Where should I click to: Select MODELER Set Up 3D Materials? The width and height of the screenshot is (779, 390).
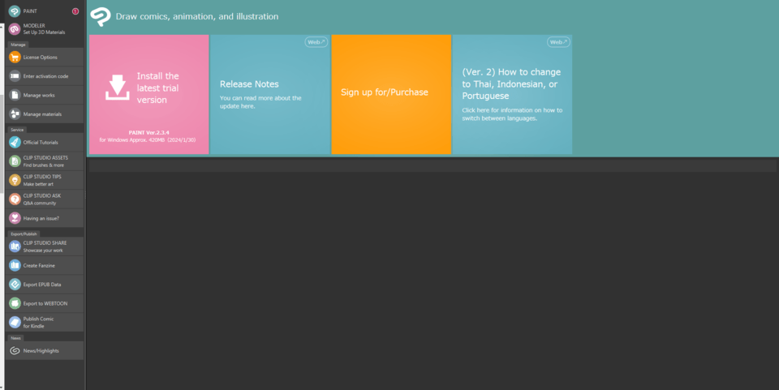coord(44,28)
